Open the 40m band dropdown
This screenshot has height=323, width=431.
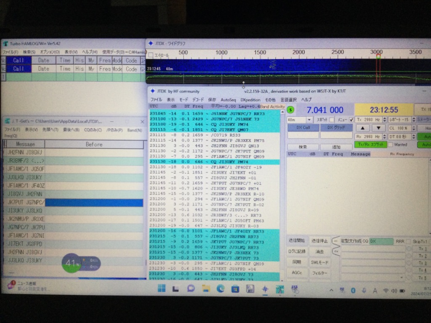(309, 120)
